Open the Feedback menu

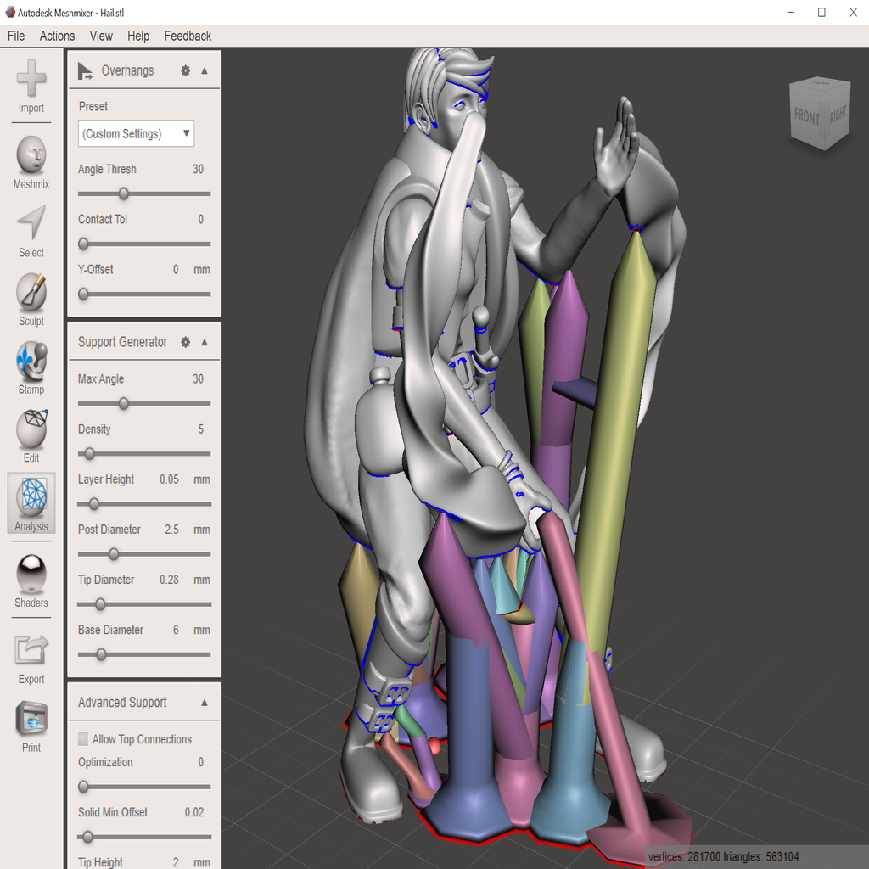[x=188, y=36]
